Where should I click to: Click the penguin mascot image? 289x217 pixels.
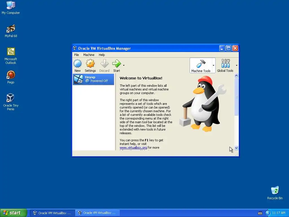click(x=203, y=104)
